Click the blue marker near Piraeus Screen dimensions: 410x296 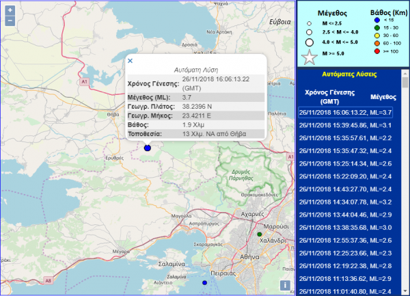click(204, 282)
